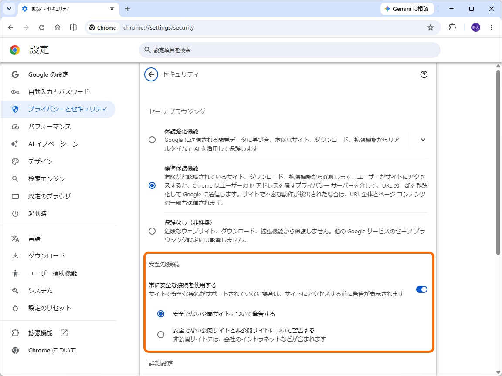502x376 pixels.
Task: Focus the 設定項目を検索 search field
Action: (290, 50)
